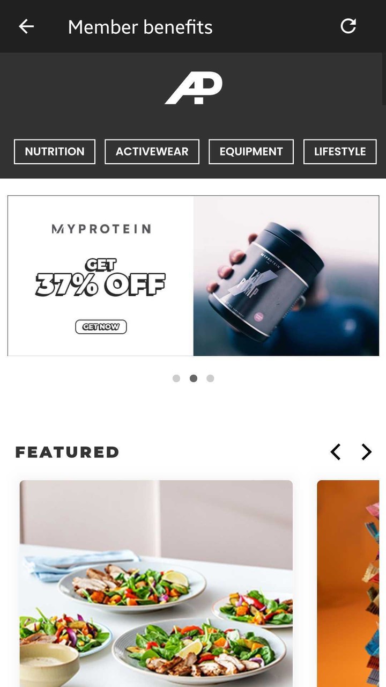Open the Activewear category
Screen dimensions: 386x687
(x=152, y=151)
